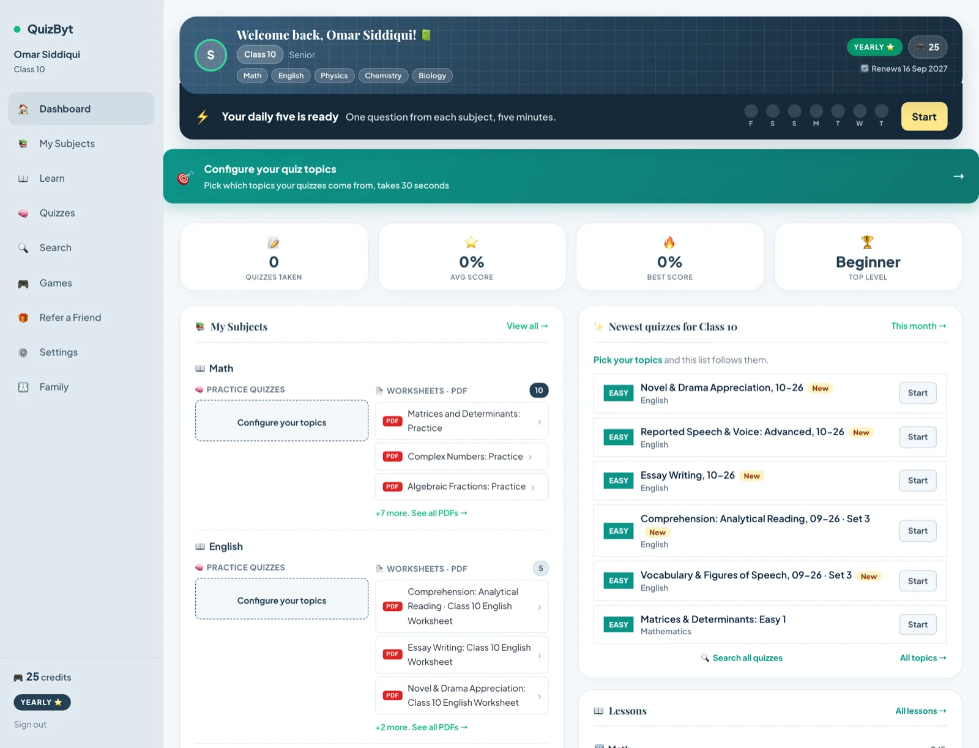Select the Math subject chip in header
The height and width of the screenshot is (748, 979).
[252, 76]
